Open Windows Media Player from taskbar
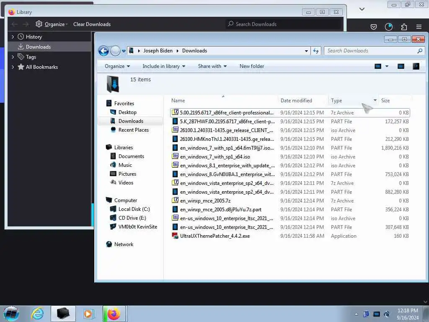This screenshot has width=429, height=322. [x=88, y=314]
